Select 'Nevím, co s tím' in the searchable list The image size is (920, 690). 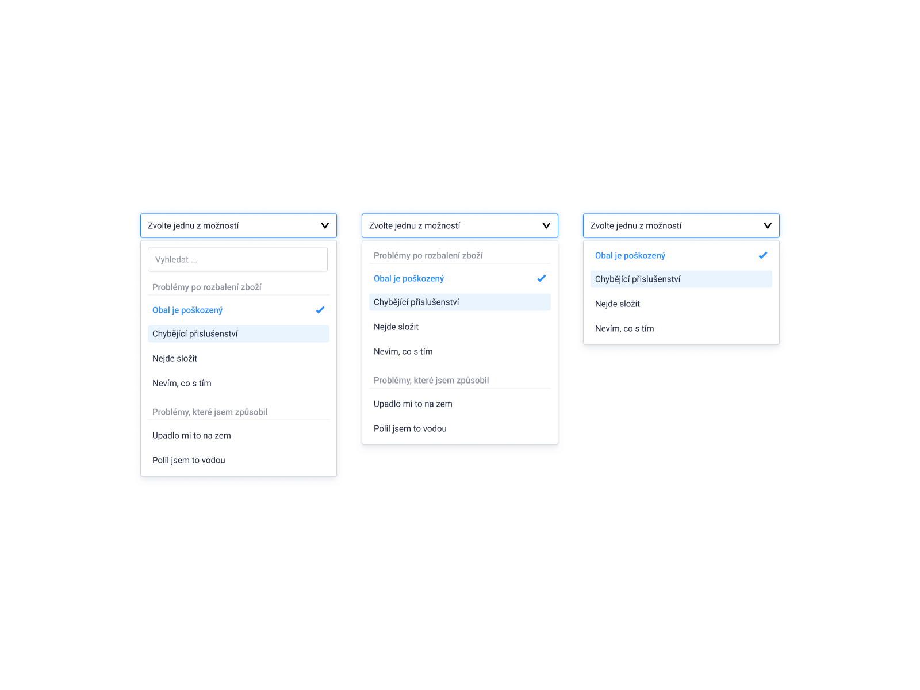pos(182,383)
